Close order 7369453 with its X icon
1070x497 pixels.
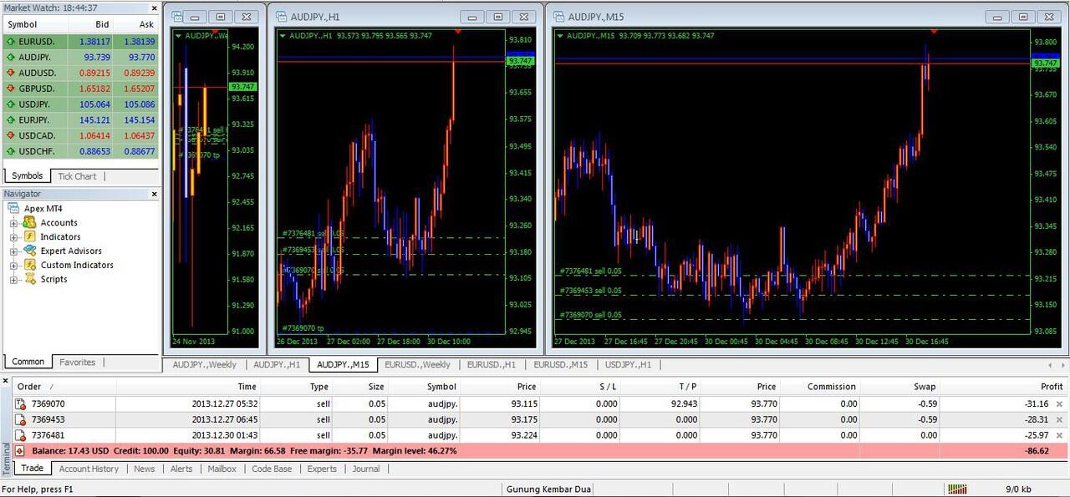coord(1060,420)
